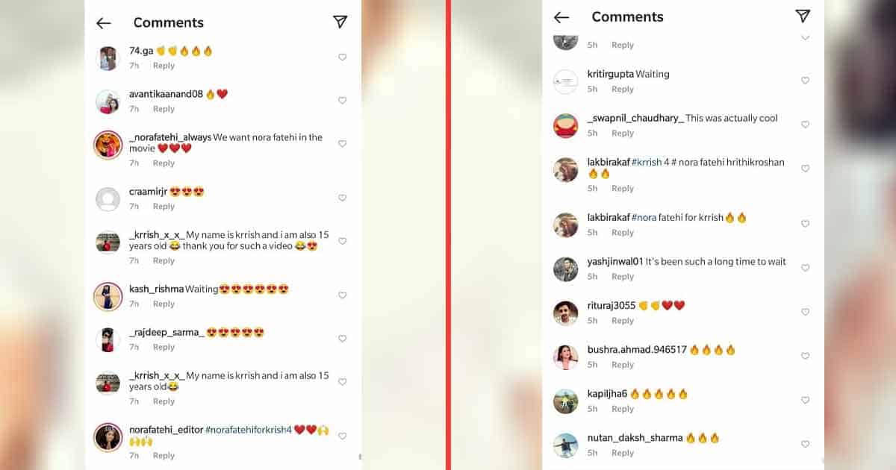View _norafatehi_always profile picture
This screenshot has height=470, width=896.
point(108,145)
